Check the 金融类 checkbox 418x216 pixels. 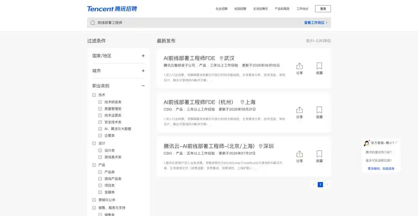click(100, 192)
